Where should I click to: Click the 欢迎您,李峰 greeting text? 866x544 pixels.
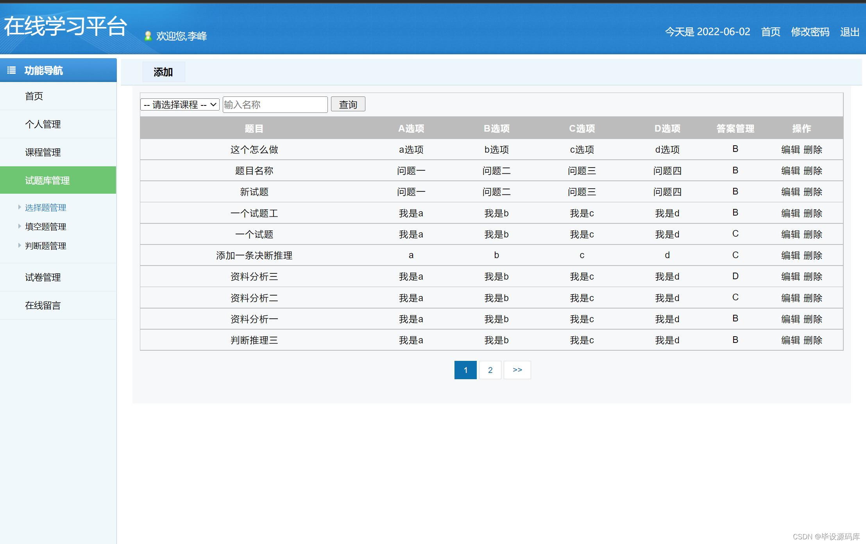click(181, 36)
